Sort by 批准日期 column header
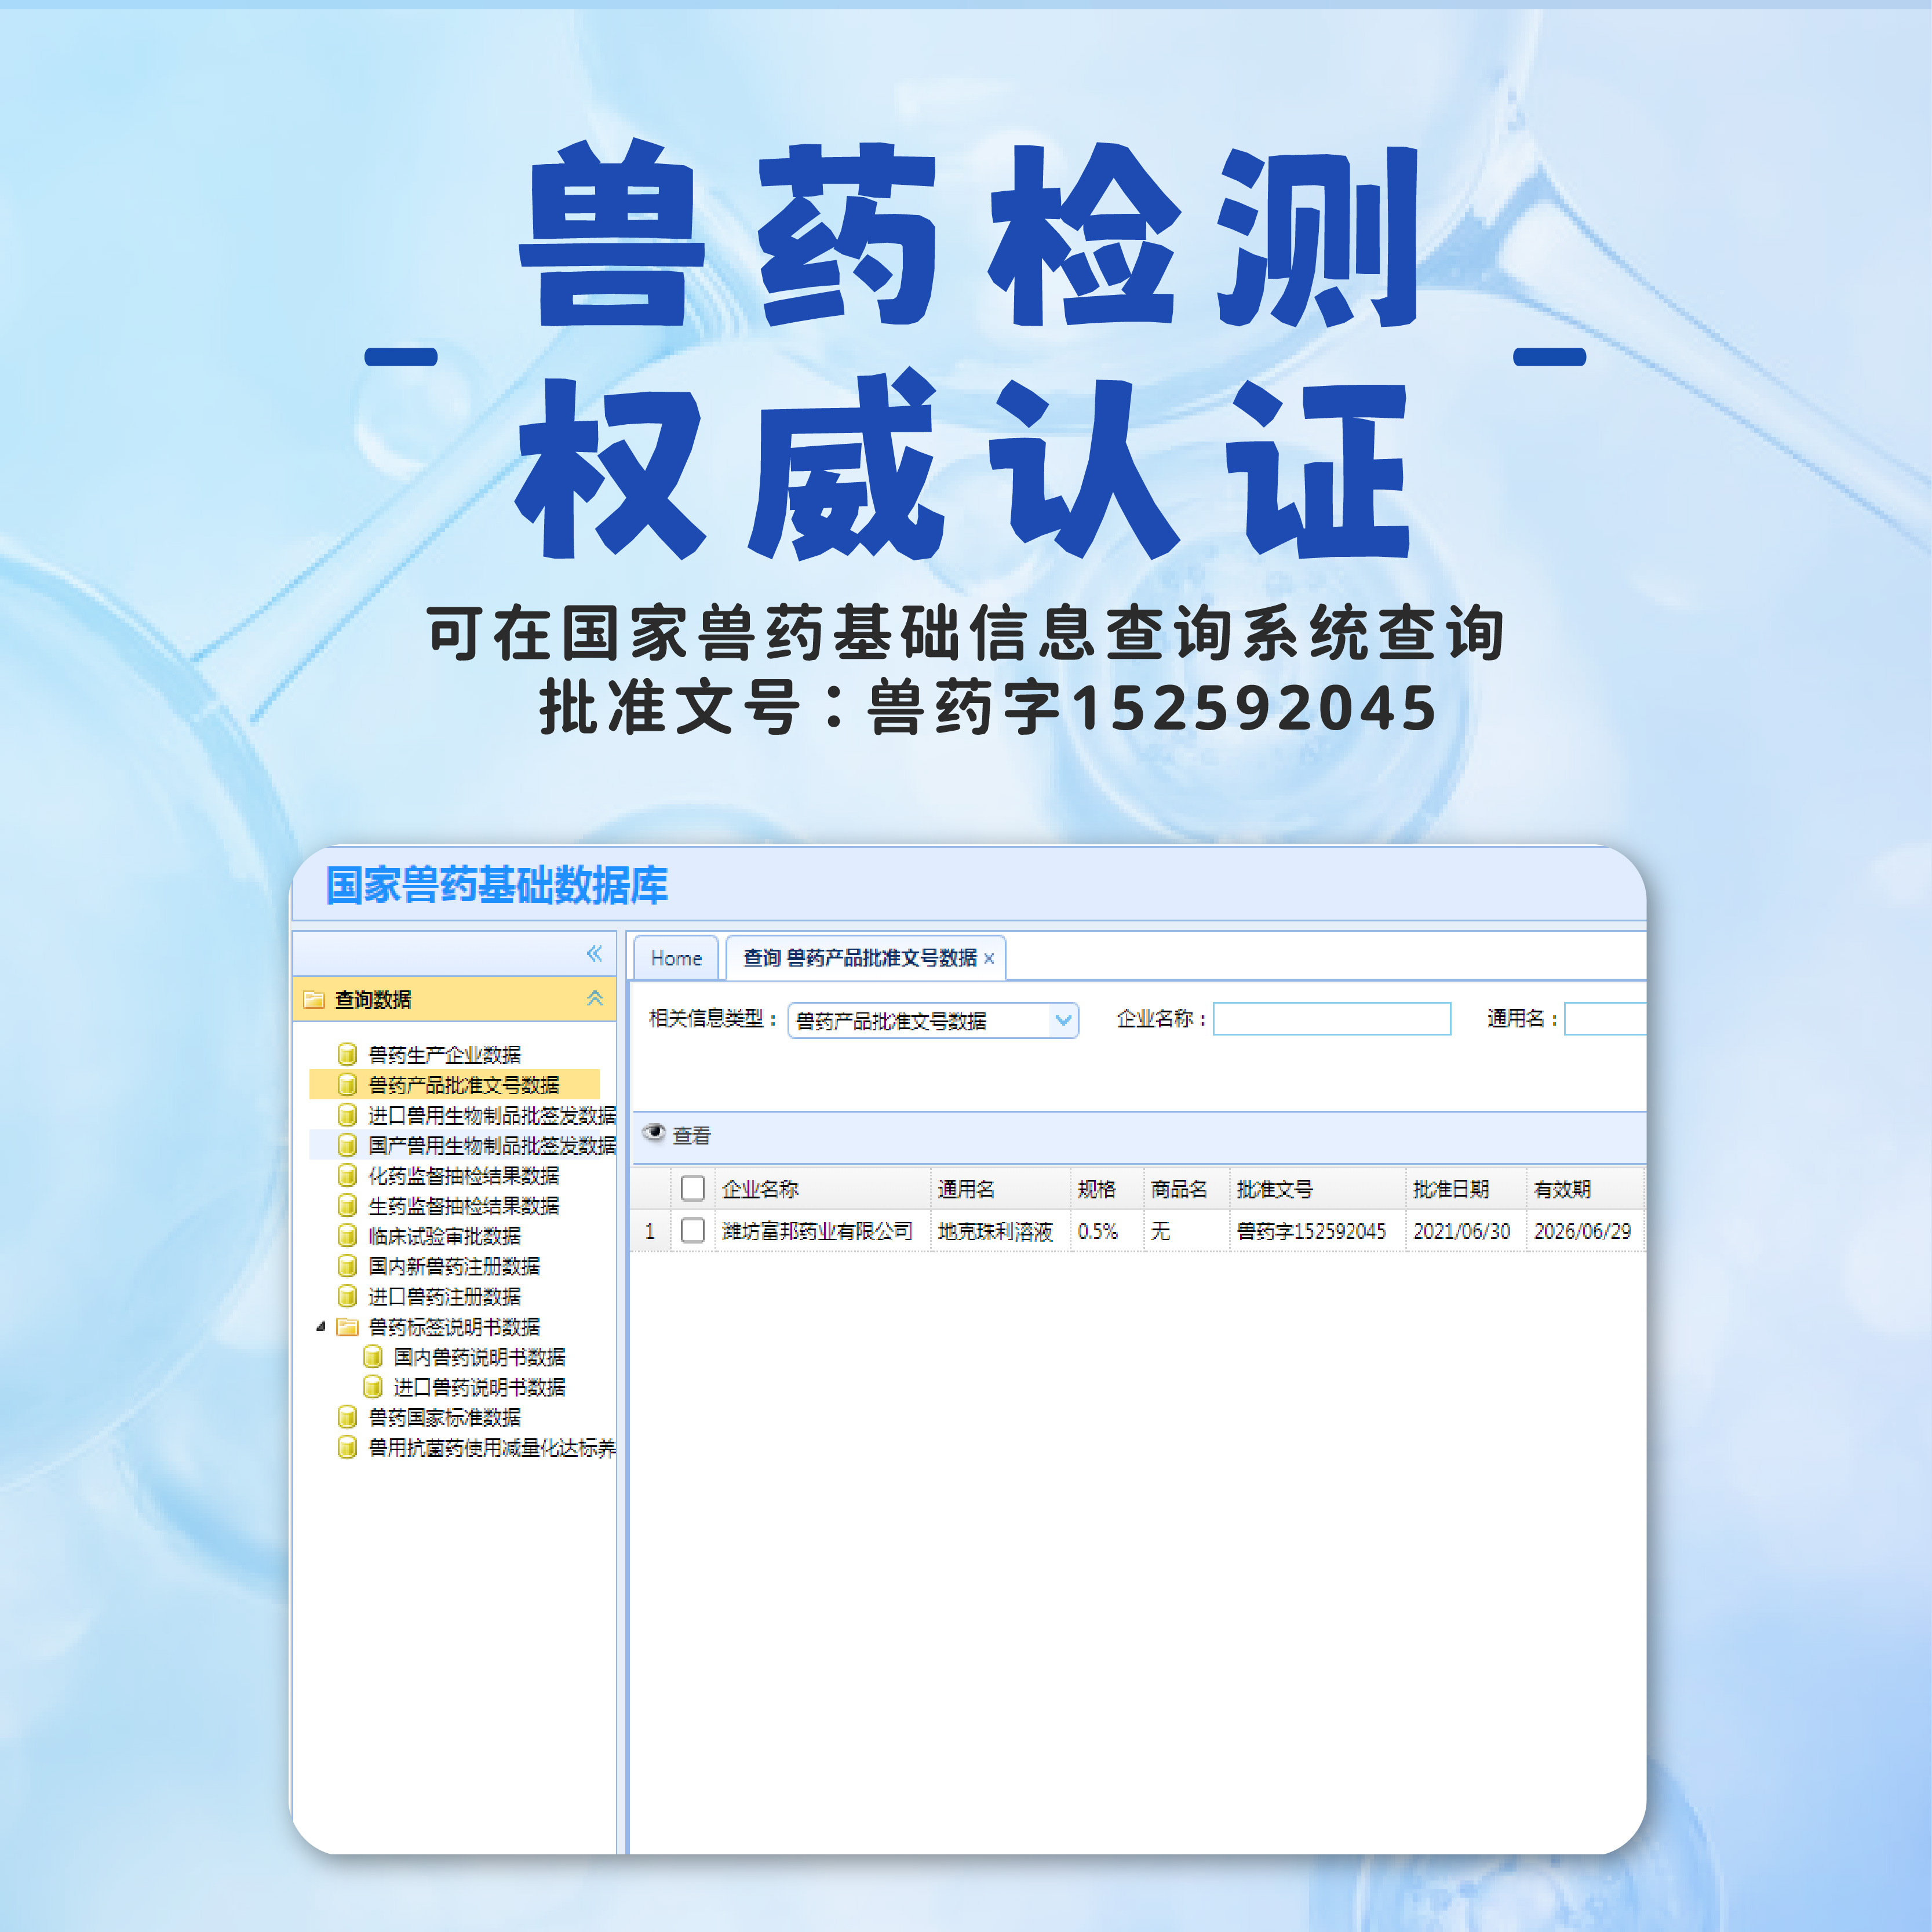1932x1932 pixels. pos(1466,1188)
